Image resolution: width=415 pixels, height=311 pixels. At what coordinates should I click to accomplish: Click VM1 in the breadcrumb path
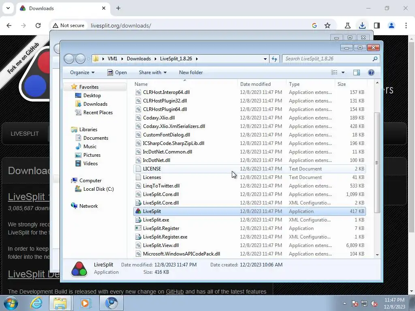[113, 59]
